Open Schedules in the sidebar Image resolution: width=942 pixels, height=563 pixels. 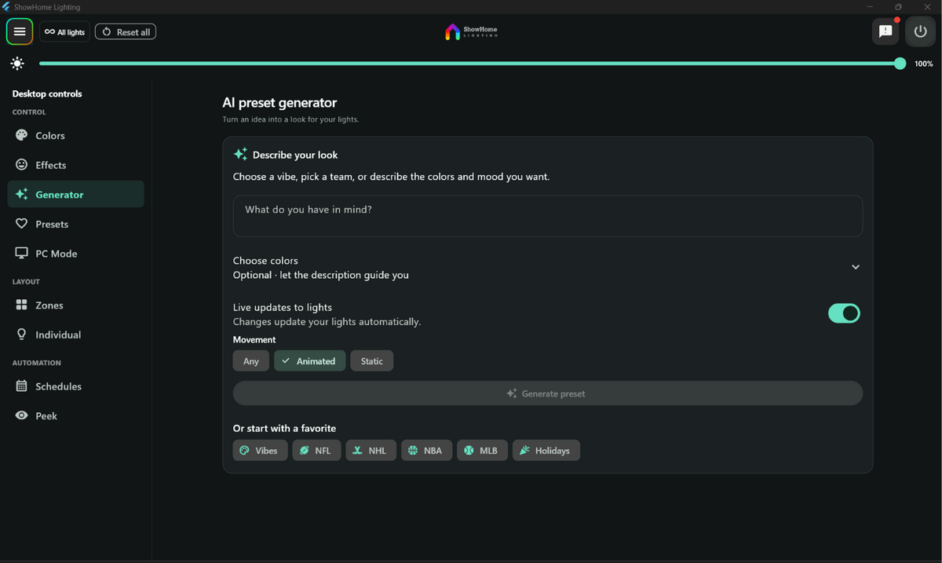pyautogui.click(x=75, y=386)
